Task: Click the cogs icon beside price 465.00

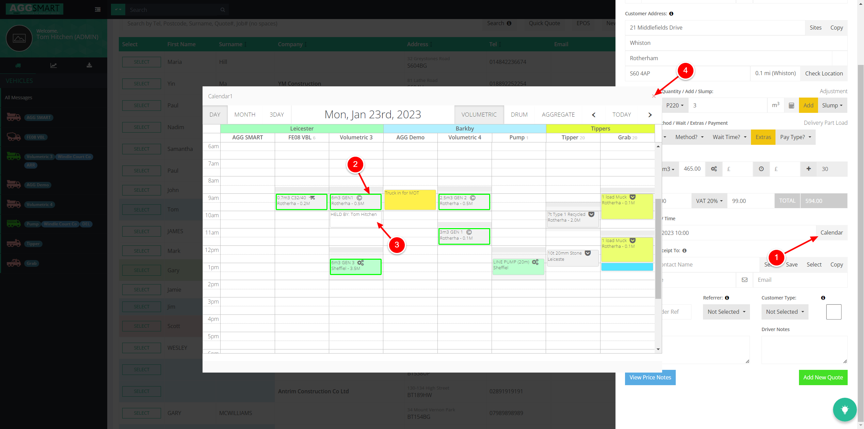Action: pos(714,169)
